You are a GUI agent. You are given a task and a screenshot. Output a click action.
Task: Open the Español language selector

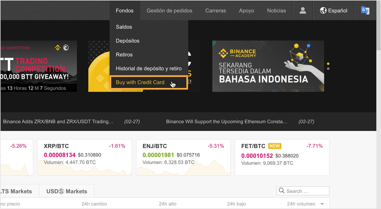[x=334, y=10]
